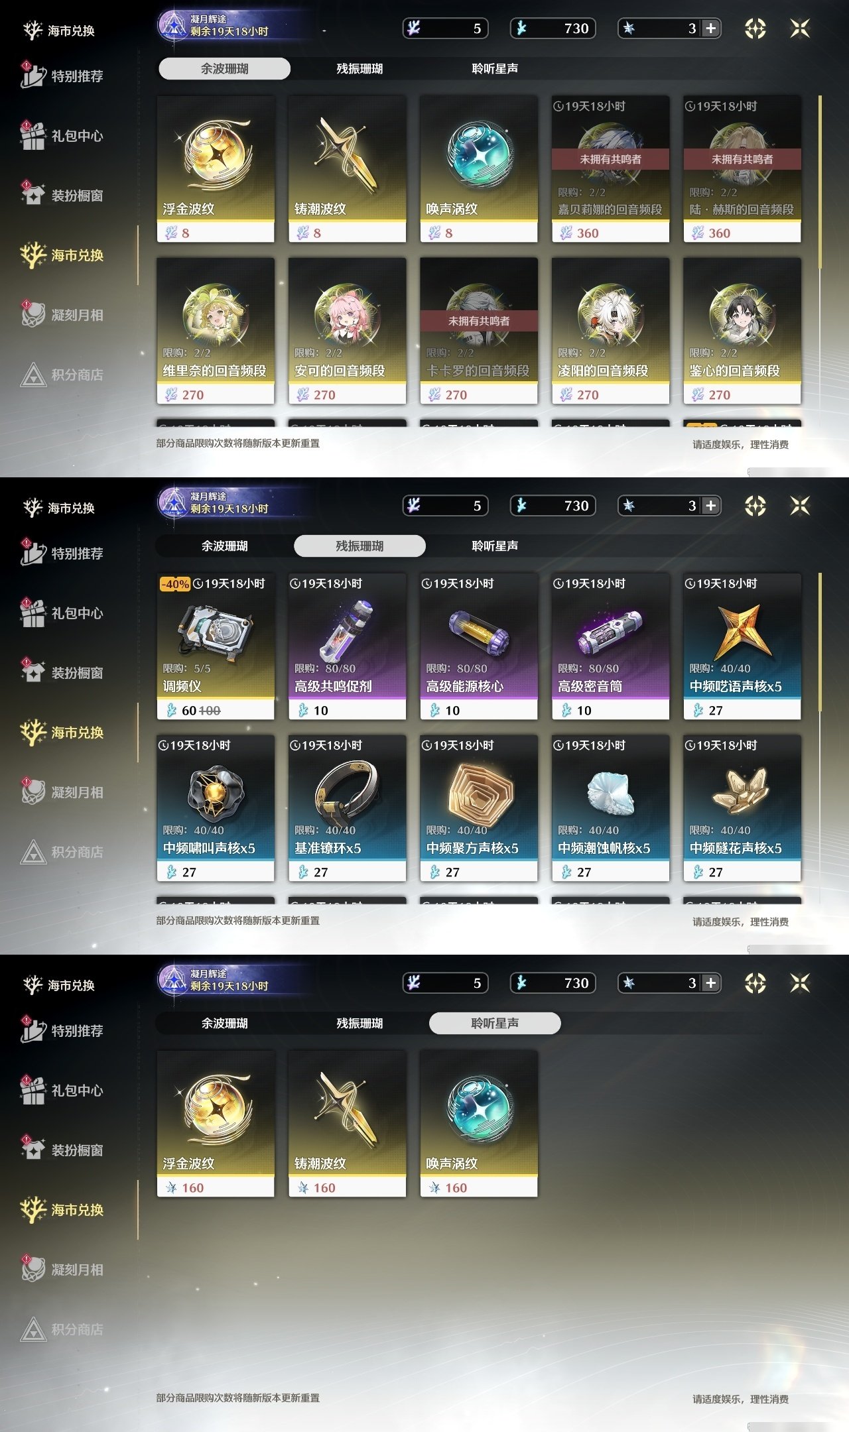Open the 中频啸叫声核x5 dark core item
This screenshot has width=849, height=1432.
[x=216, y=809]
